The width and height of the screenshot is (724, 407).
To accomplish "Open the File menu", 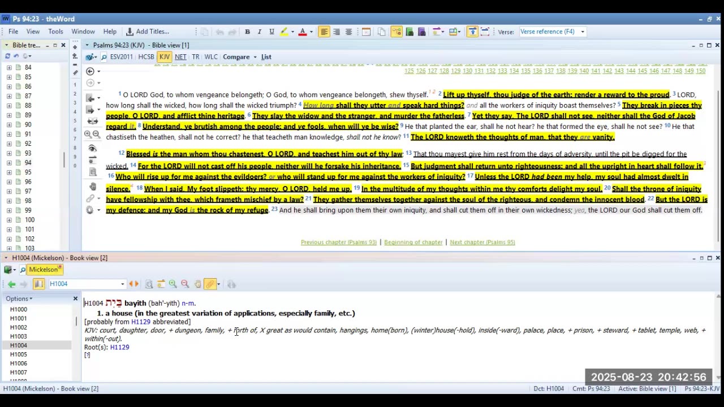I will [x=13, y=32].
